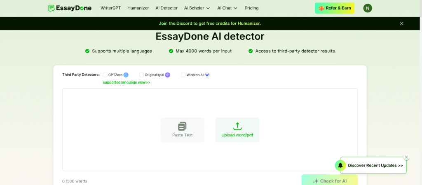This screenshot has height=185, width=422.
Task: Expand the AI Scholar dropdown
Action: tap(197, 8)
